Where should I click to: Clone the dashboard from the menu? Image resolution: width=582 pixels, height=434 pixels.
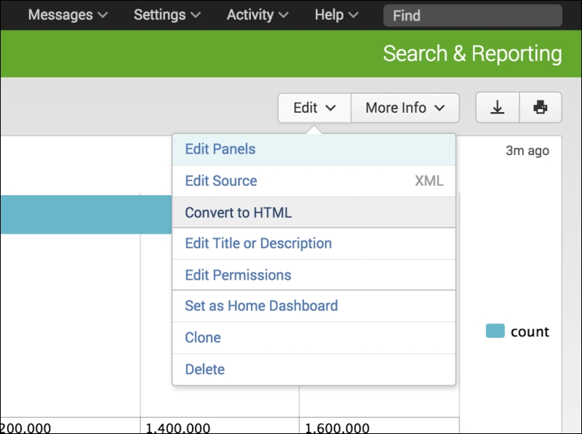tap(314, 338)
